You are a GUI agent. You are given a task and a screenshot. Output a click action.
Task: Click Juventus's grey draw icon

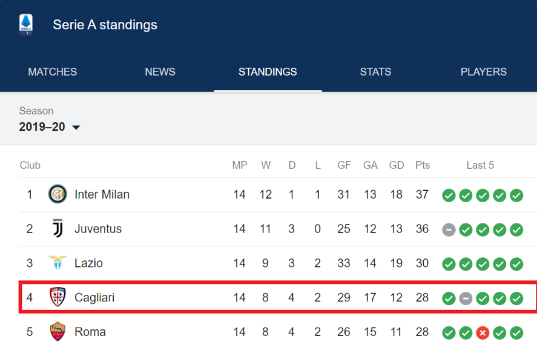coord(449,230)
